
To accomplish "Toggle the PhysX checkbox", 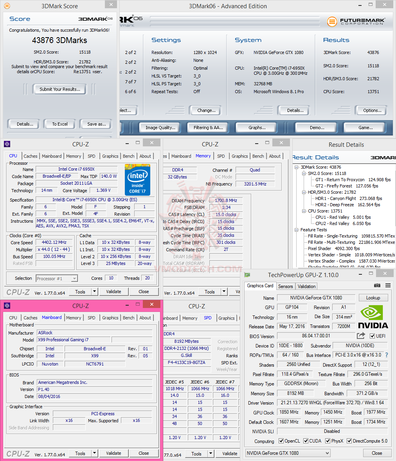I will coord(328,441).
